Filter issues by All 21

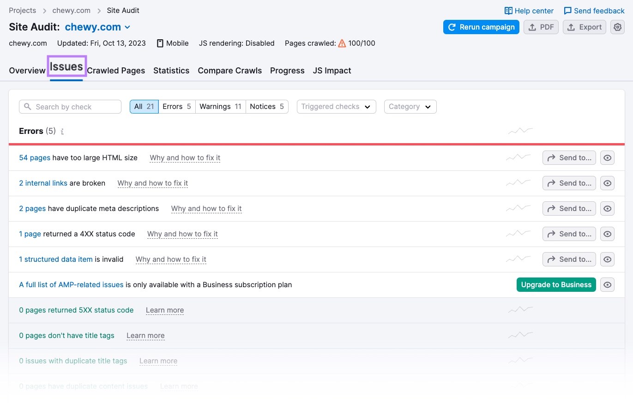click(144, 107)
